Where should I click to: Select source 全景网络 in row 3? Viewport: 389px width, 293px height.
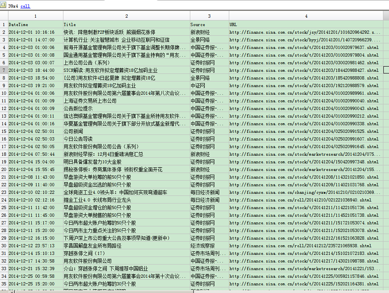coord(210,40)
